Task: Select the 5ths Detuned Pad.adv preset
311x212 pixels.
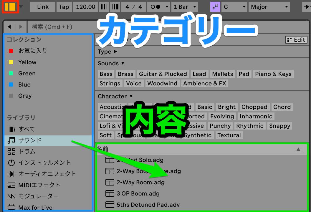Action: pyautogui.click(x=202, y=205)
